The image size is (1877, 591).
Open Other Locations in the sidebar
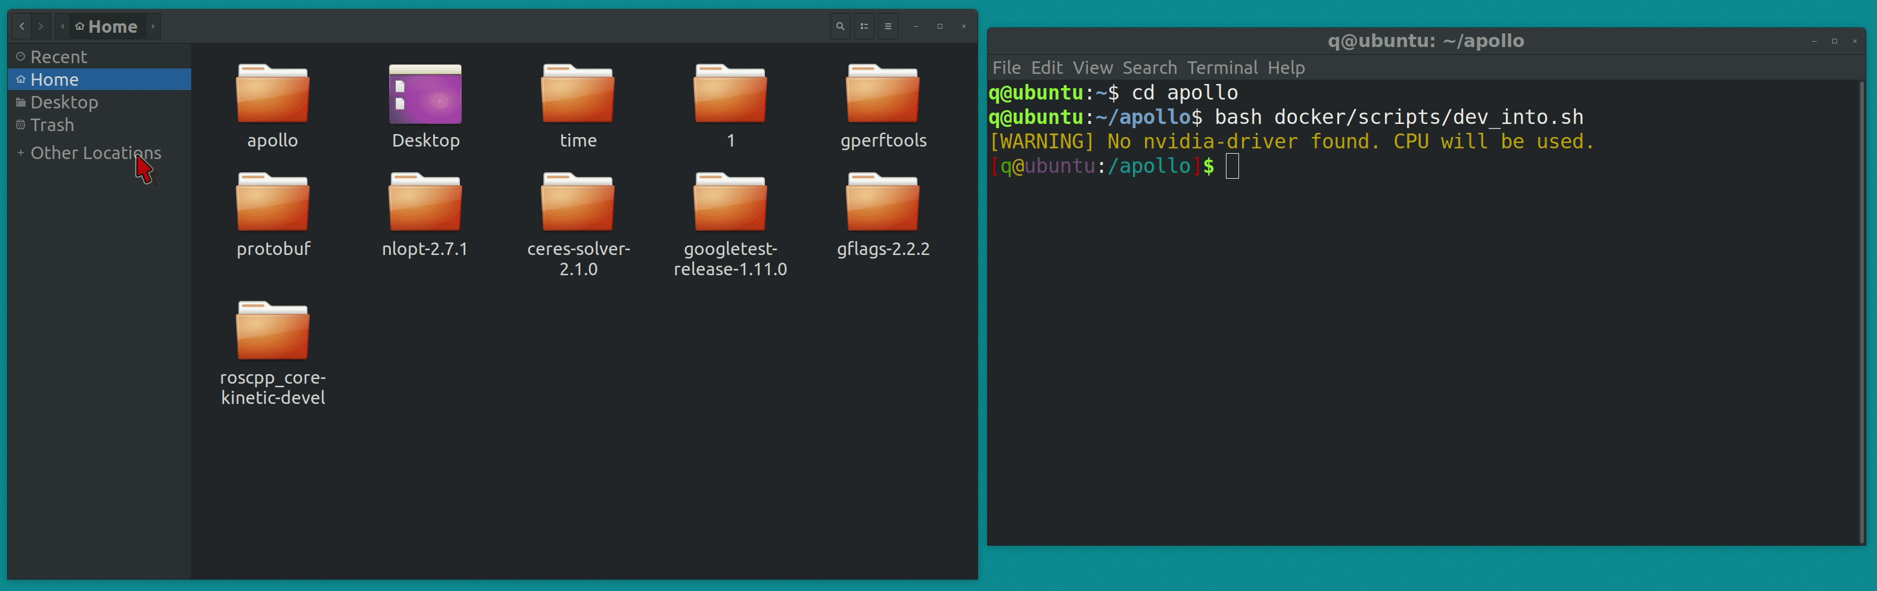pos(99,153)
